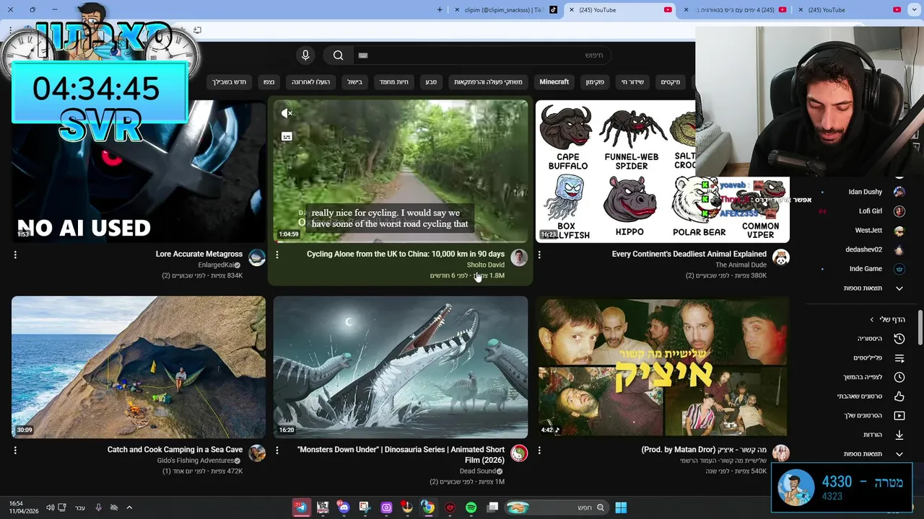The image size is (924, 519).
Task: Toggle the taskbar camera-off tray icon
Action: pos(114,507)
